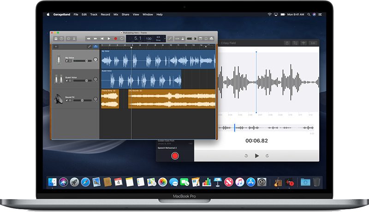Solo the My Voice track

[x=70, y=61]
